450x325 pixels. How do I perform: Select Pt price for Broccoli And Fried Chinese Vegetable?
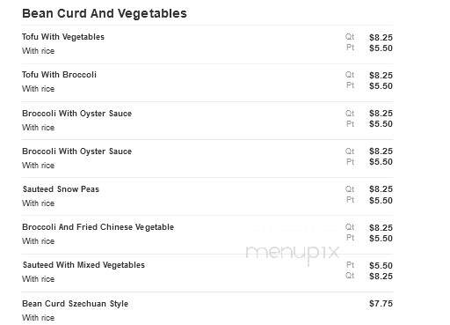click(x=381, y=239)
